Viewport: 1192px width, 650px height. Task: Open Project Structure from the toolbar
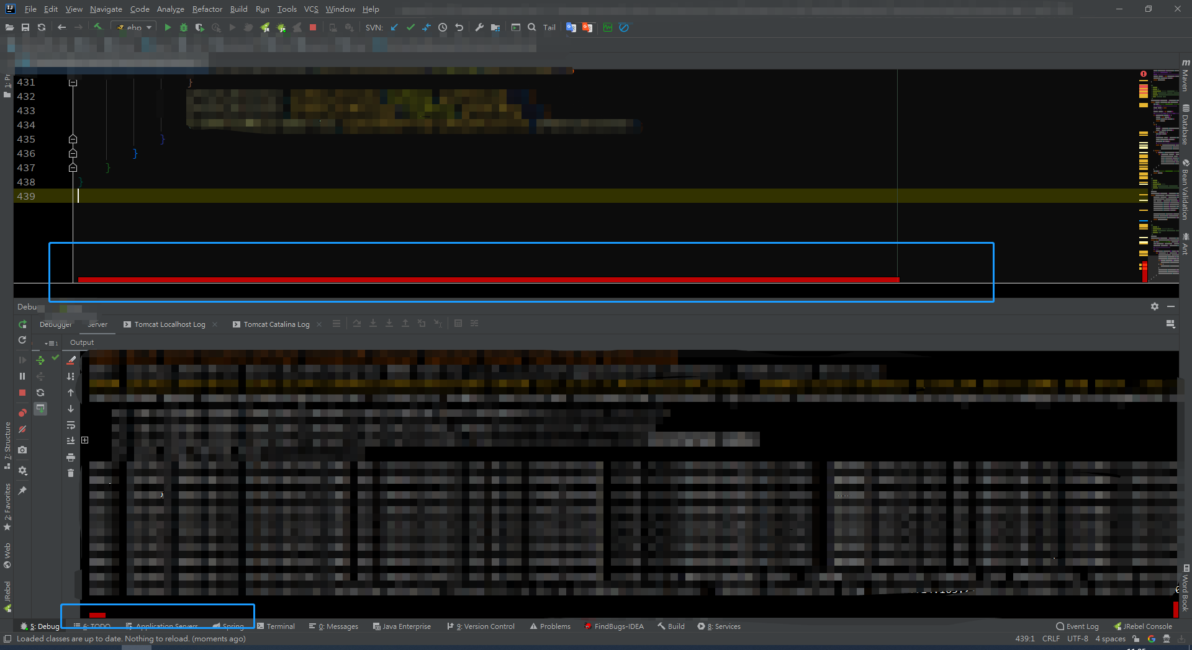495,27
